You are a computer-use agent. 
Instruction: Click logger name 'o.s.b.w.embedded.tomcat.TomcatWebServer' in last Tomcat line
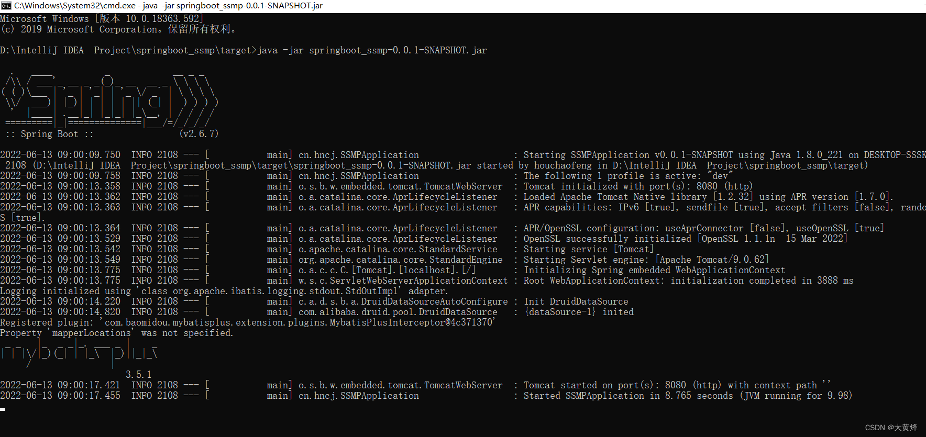(400, 385)
